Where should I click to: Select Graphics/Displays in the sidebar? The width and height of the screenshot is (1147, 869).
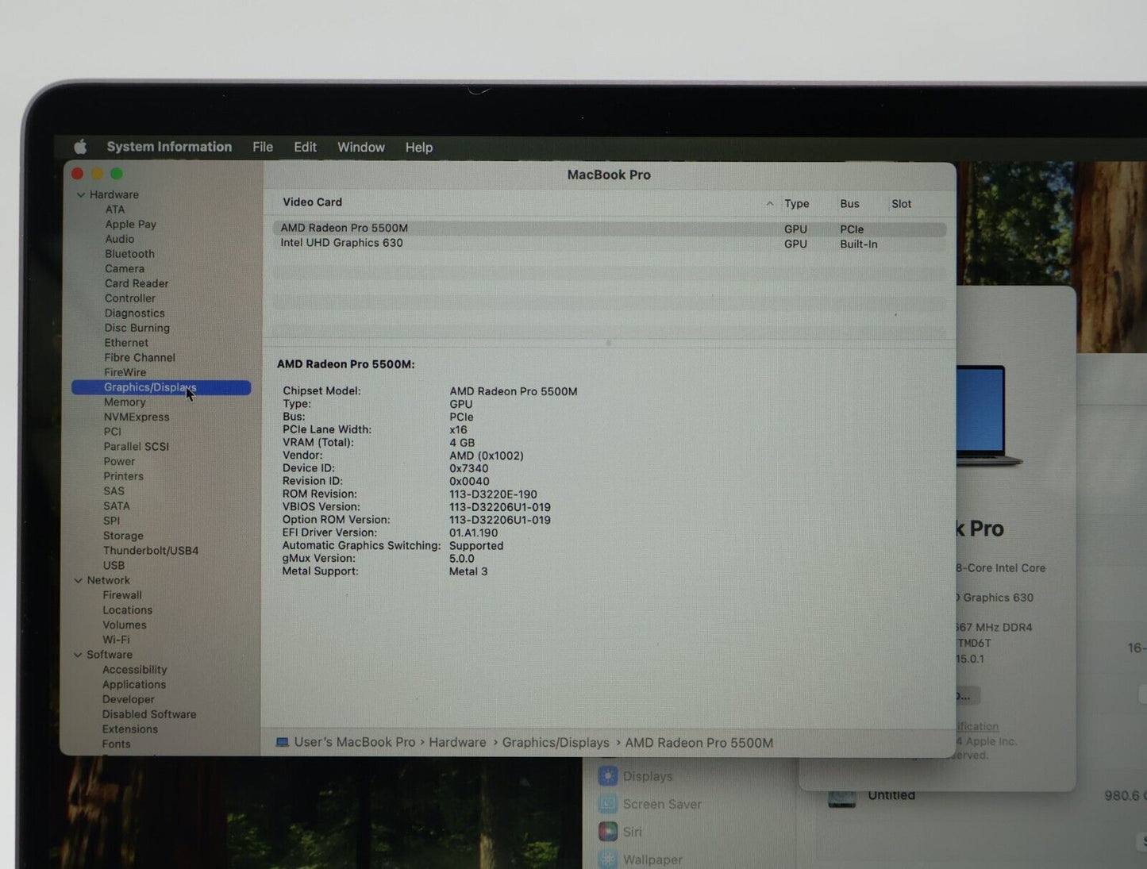(161, 387)
